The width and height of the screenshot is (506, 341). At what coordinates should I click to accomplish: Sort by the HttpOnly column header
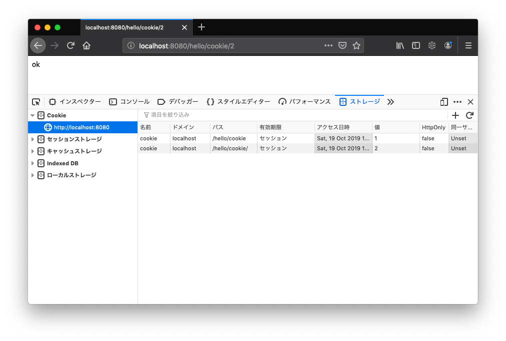click(434, 127)
